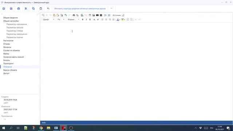Viewport: 233px width, 131px height.
Task: Open the Доступ section
Action: pyautogui.click(x=6, y=74)
